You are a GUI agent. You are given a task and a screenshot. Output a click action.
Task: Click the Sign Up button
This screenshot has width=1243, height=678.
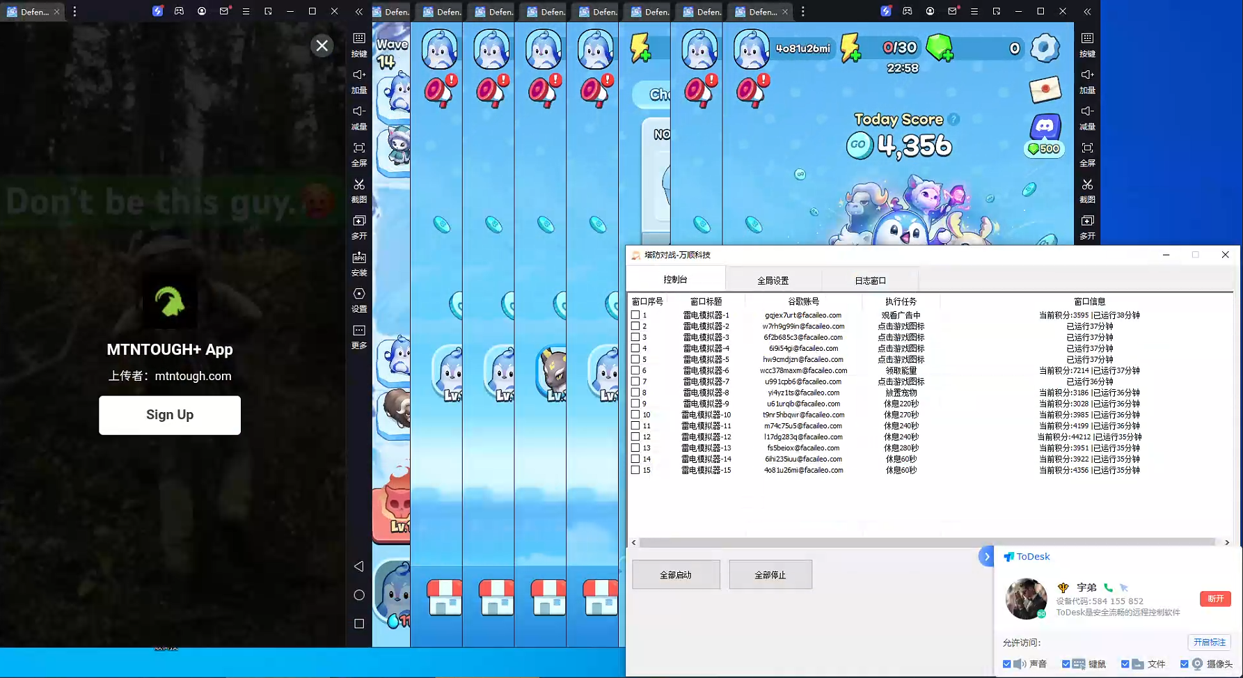(170, 415)
